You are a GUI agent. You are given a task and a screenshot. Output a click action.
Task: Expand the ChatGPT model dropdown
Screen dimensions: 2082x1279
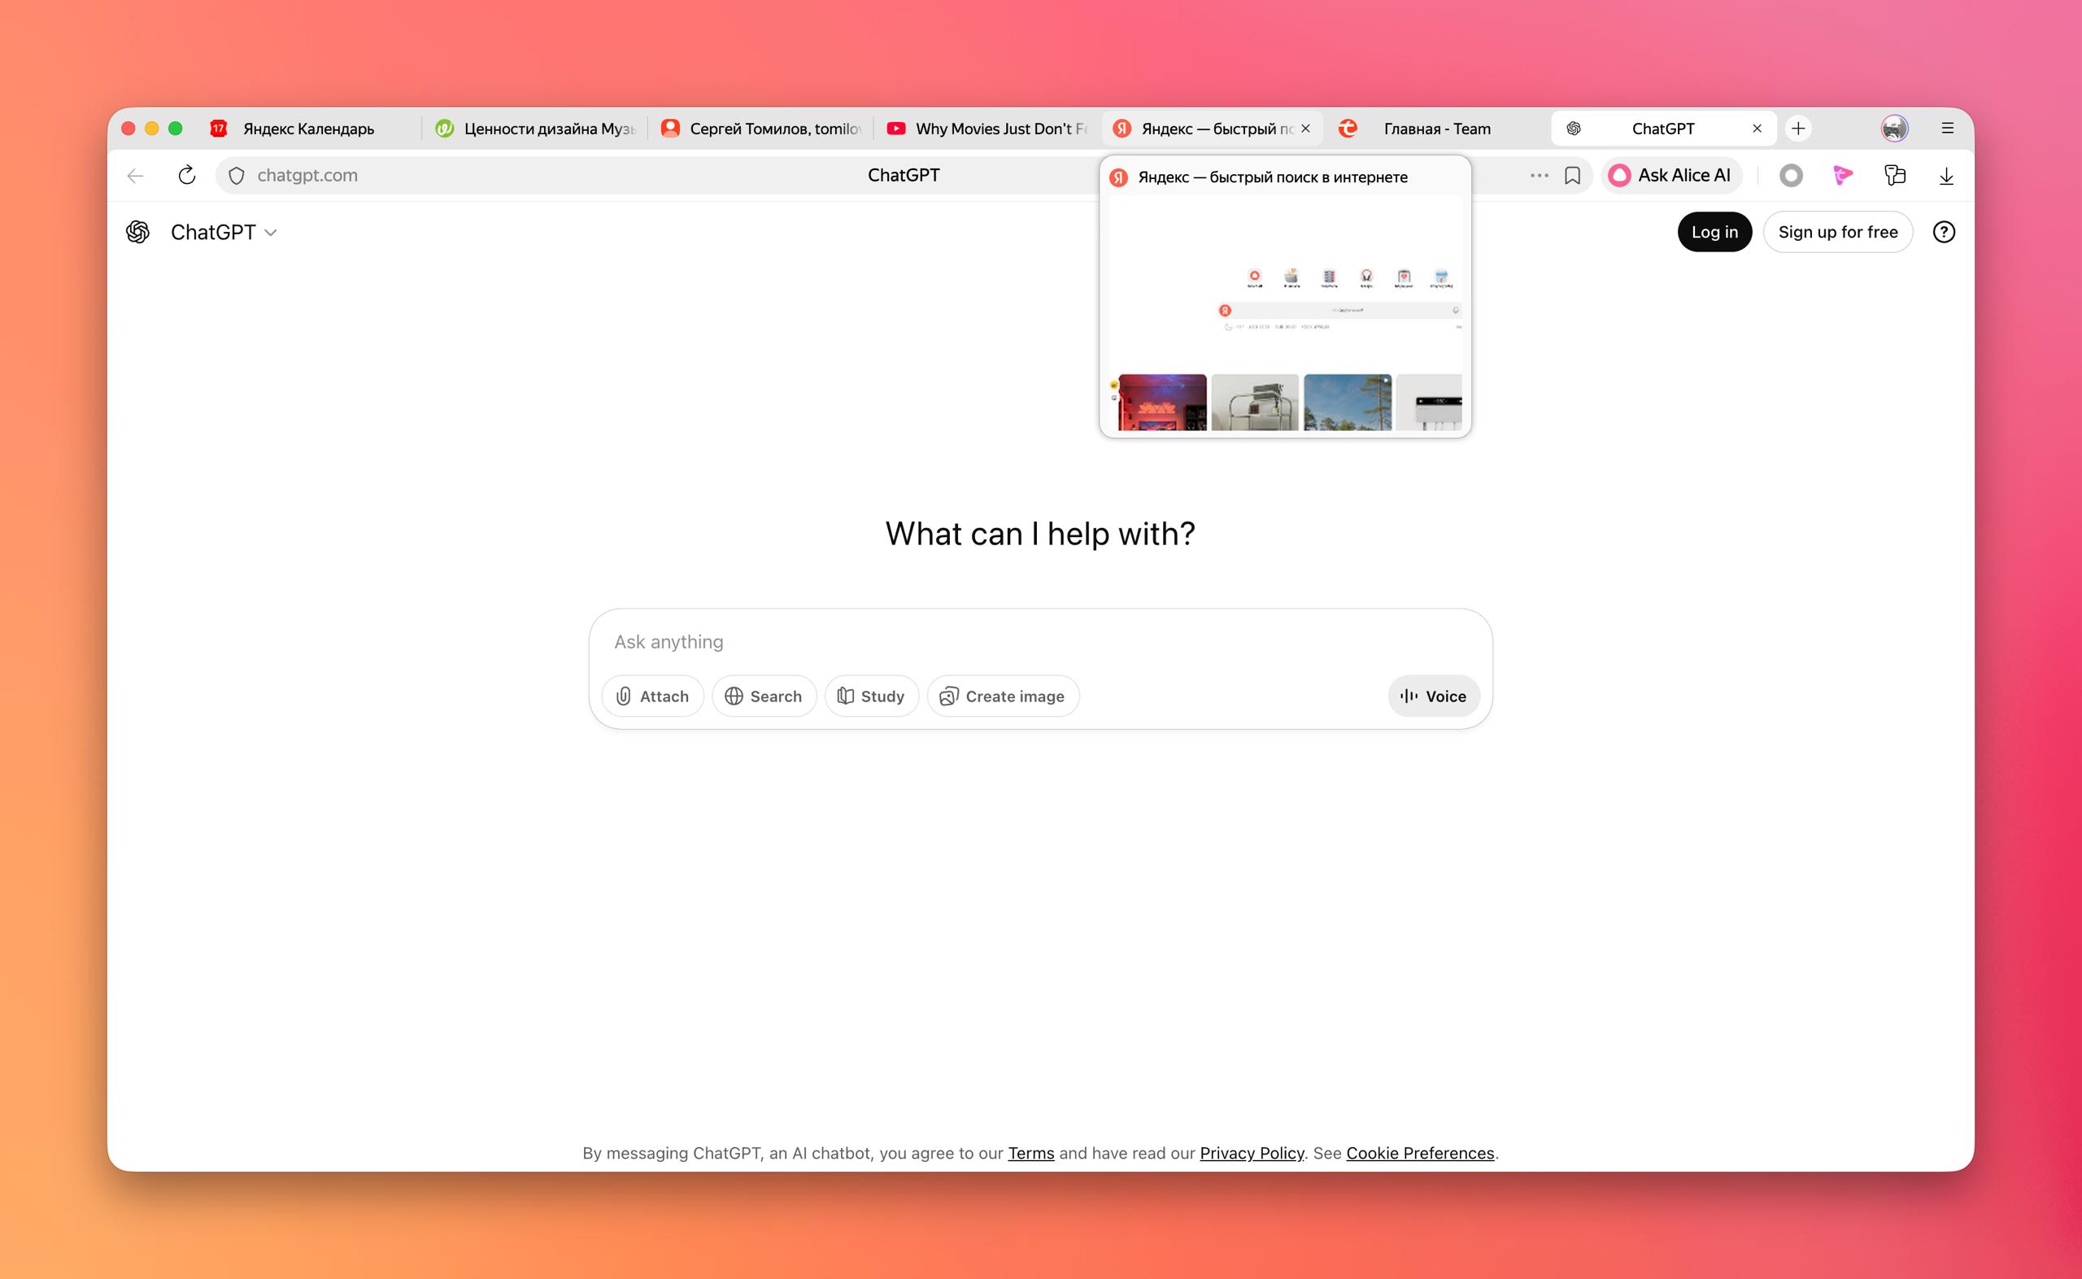click(224, 232)
